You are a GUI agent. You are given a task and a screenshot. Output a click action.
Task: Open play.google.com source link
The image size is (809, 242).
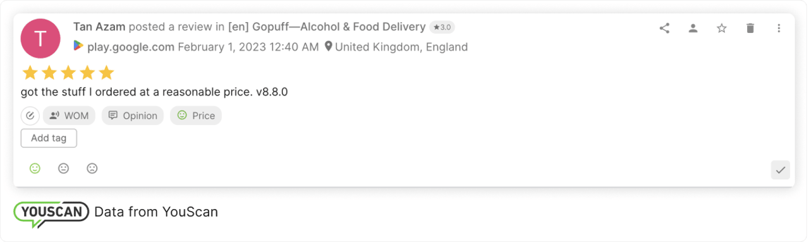(131, 47)
